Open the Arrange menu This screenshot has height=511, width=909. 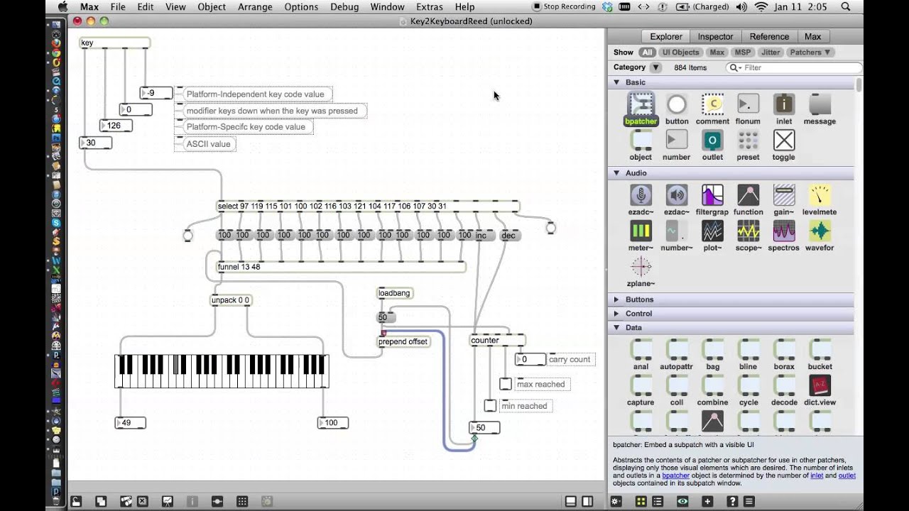pyautogui.click(x=255, y=7)
